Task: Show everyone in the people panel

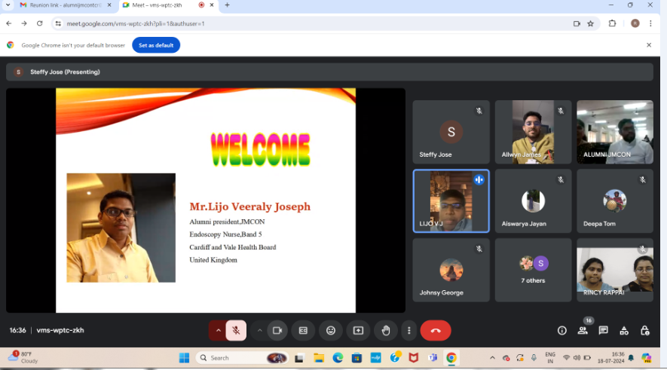Action: [x=583, y=331]
